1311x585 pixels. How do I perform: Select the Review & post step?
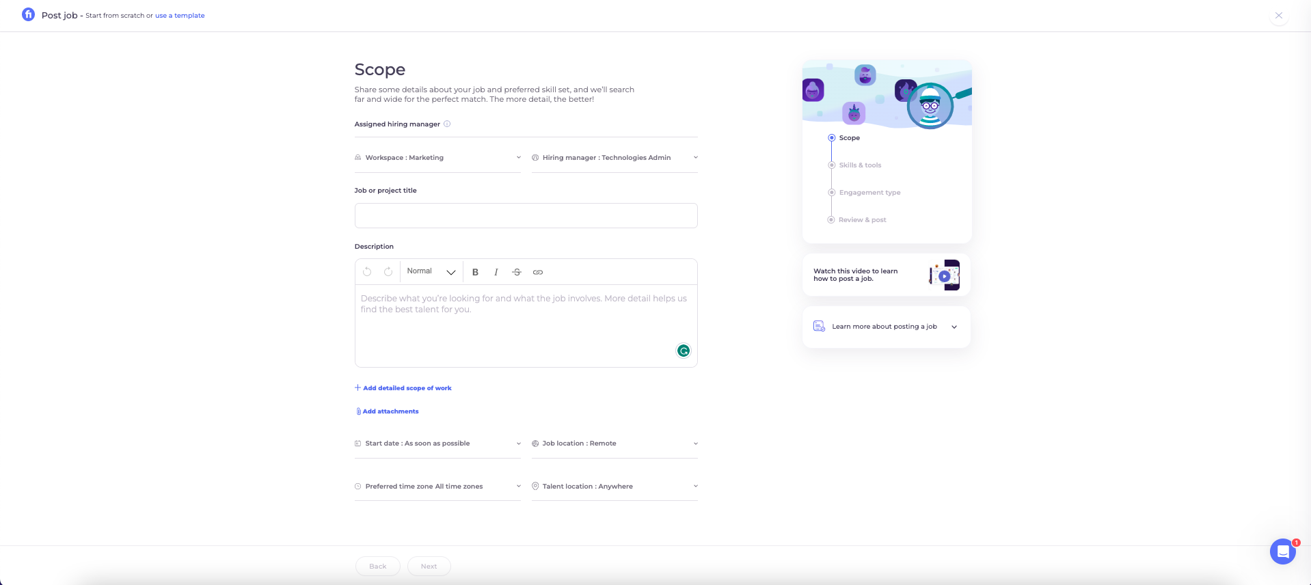857,220
